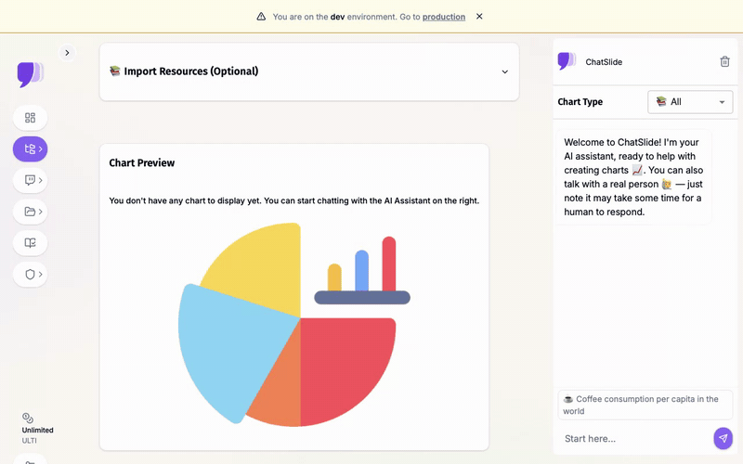The image size is (743, 464).
Task: Click the Unlimited plan label
Action: point(37,430)
